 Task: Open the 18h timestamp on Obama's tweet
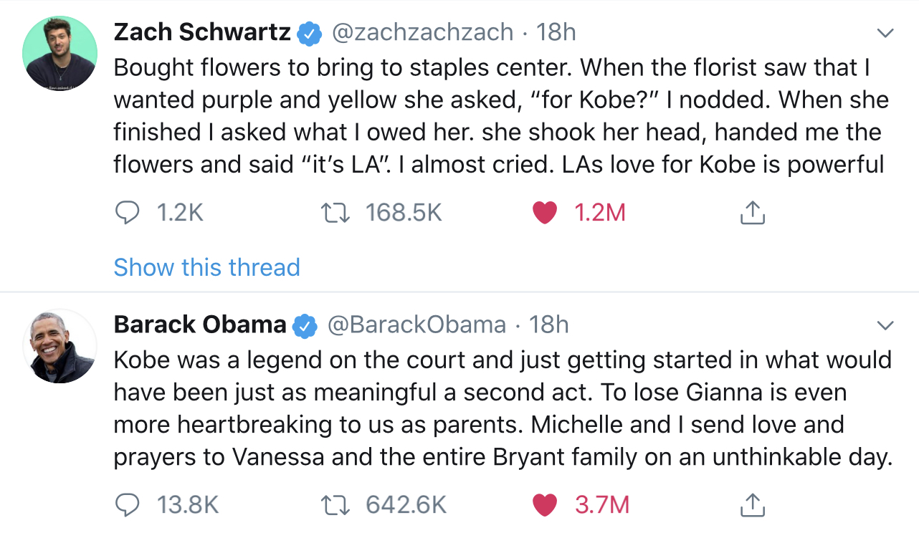tap(549, 325)
